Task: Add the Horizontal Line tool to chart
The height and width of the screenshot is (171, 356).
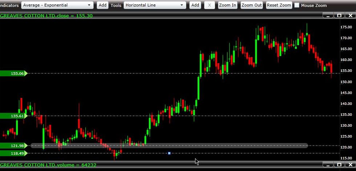Action: (x=195, y=5)
